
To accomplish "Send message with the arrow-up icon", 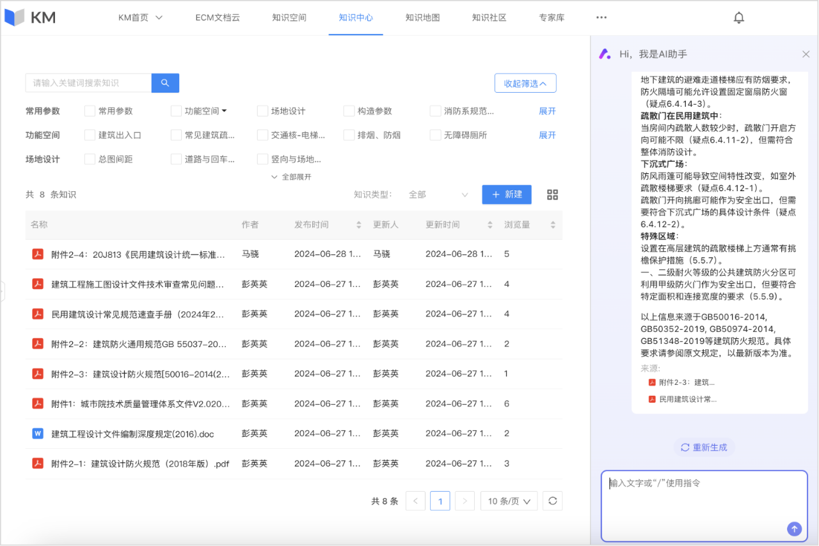I will pos(794,529).
